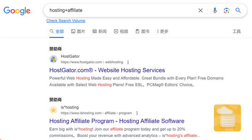The image size is (252, 140).
Task: Click the yellow cloud server thumbnail
Action: click(227, 118)
